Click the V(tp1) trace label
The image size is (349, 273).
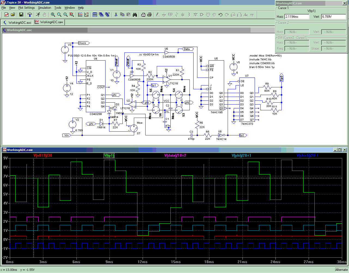(x=109, y=156)
